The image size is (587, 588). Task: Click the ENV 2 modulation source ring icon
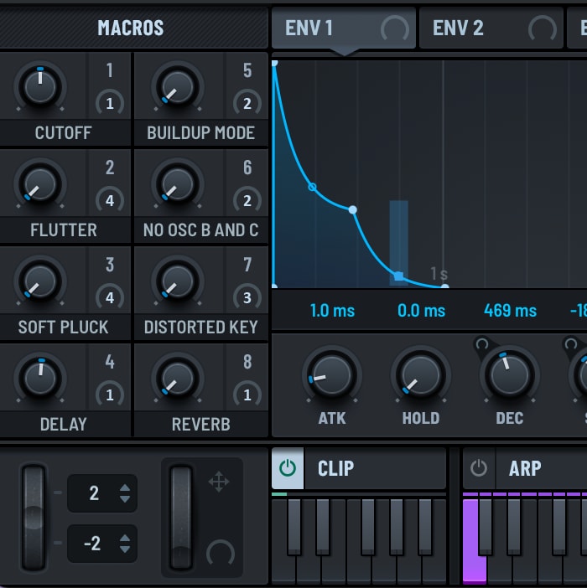click(x=543, y=28)
